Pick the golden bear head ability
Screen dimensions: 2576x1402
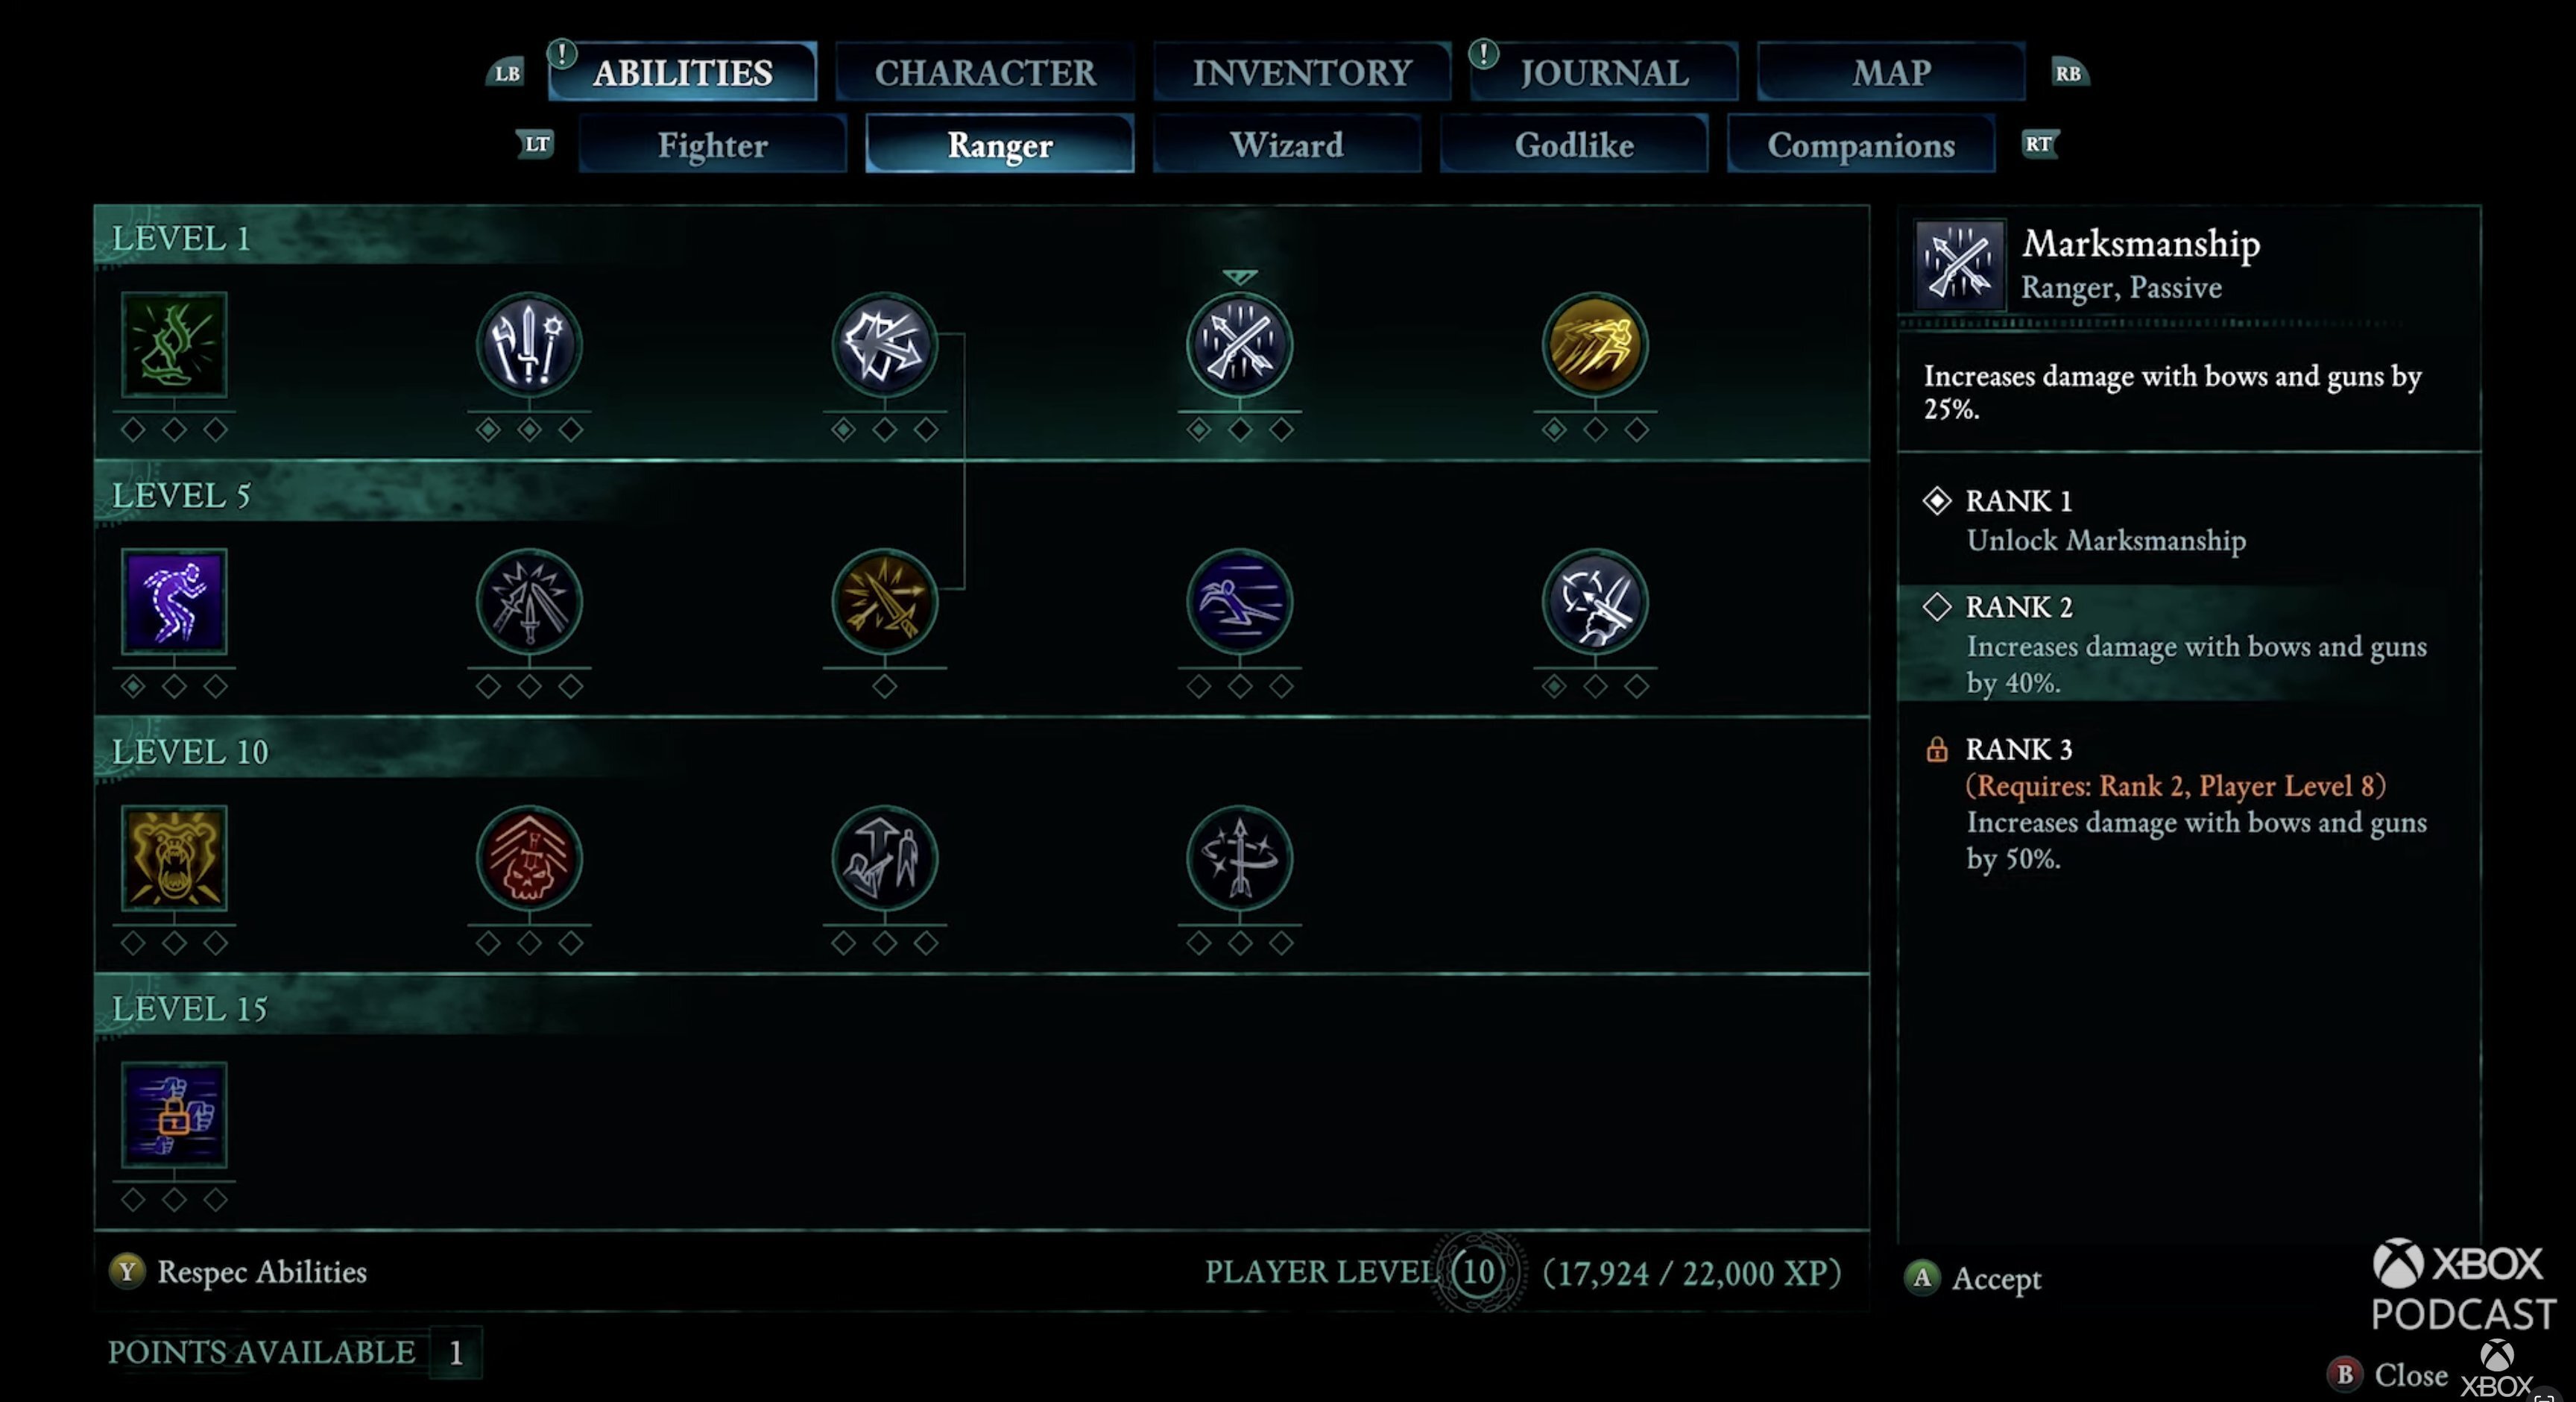[x=174, y=858]
